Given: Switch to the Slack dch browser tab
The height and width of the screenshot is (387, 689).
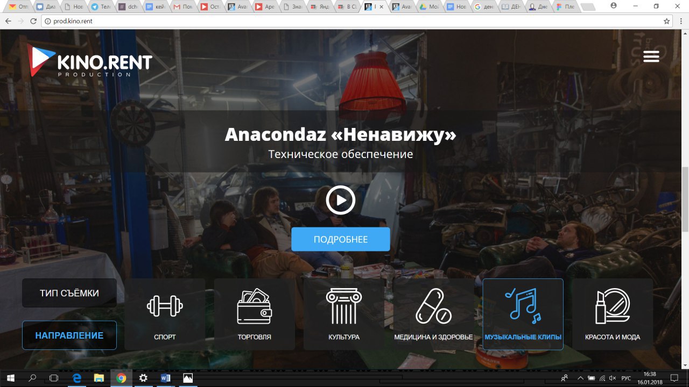Looking at the screenshot, I should 129,7.
